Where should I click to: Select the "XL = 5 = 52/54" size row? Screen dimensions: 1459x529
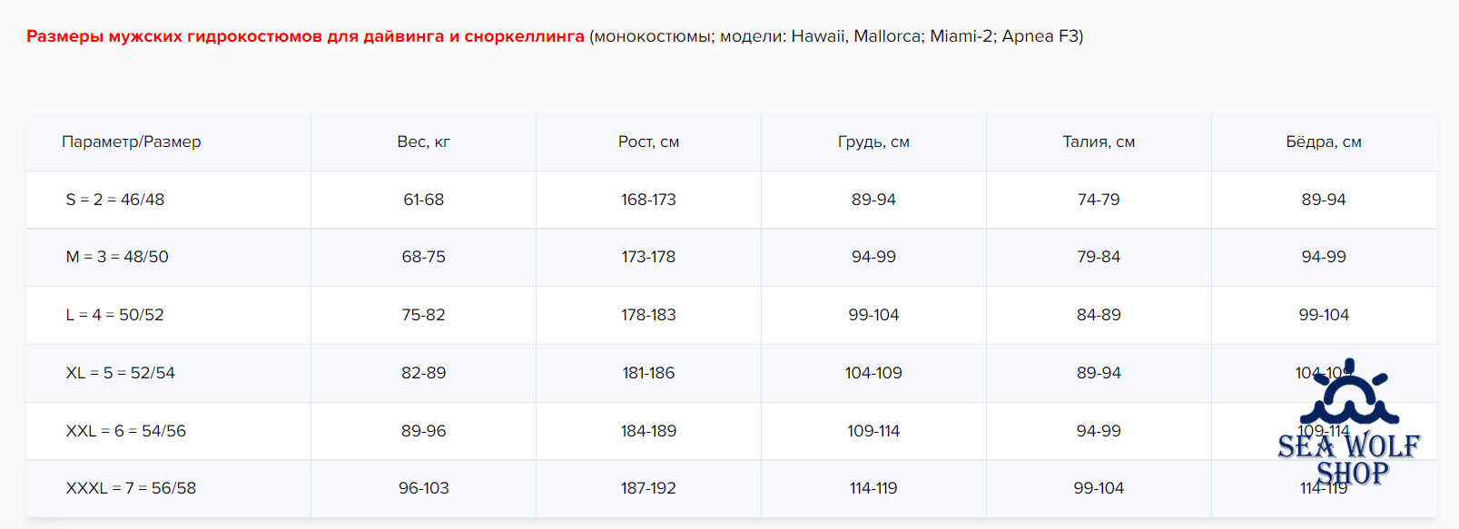(121, 373)
